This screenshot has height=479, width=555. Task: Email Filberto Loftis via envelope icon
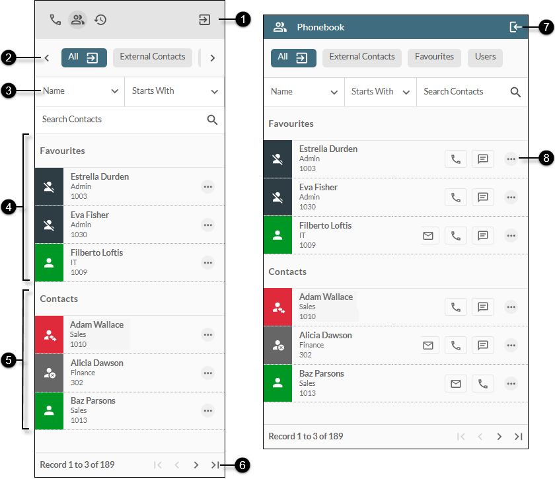(428, 235)
